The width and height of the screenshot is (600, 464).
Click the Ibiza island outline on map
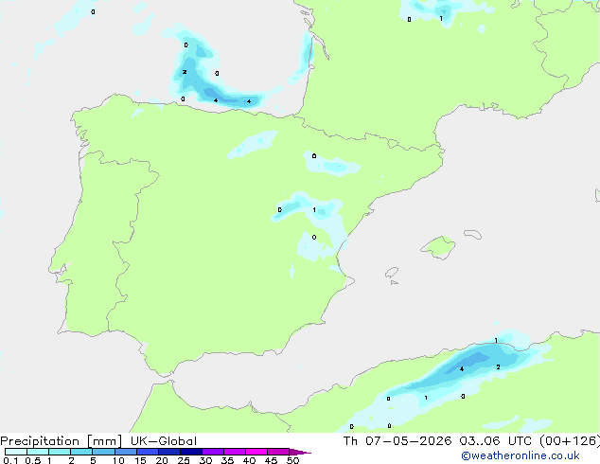pyautogui.click(x=392, y=273)
